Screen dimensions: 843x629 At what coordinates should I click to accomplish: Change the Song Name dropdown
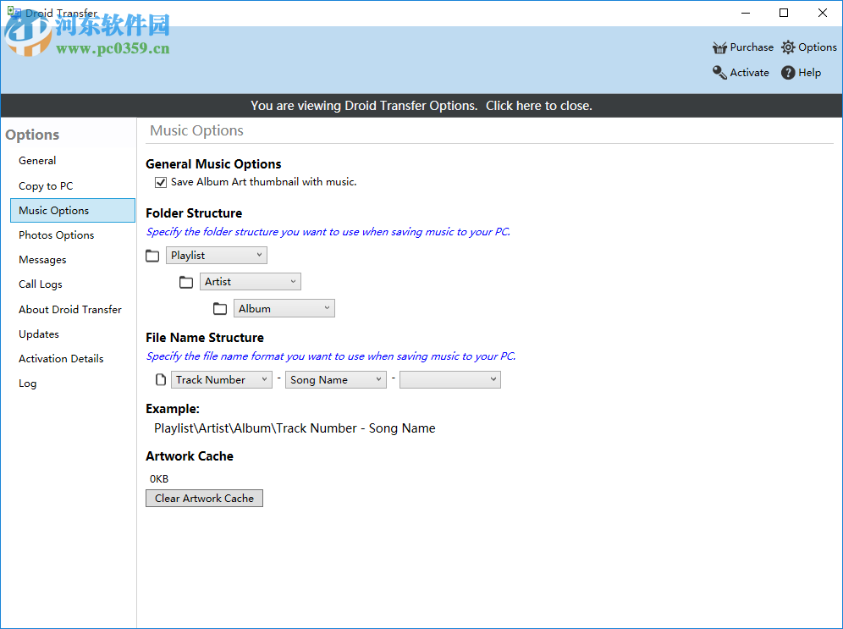pos(335,379)
